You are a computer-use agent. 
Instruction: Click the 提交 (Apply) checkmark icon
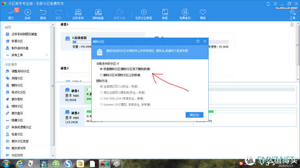point(11,13)
